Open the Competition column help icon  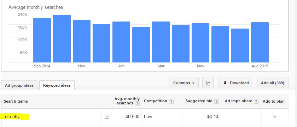(171, 102)
